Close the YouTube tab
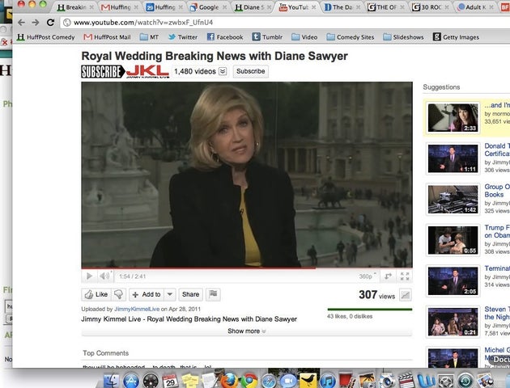 pyautogui.click(x=313, y=6)
